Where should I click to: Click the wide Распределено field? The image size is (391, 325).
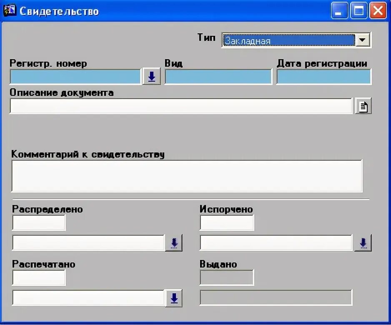pos(88,242)
